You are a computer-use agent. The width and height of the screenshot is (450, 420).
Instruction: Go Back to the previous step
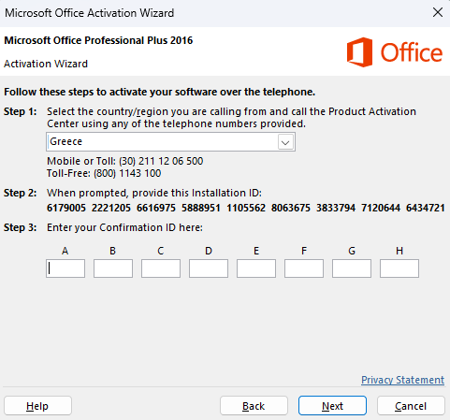tap(254, 406)
